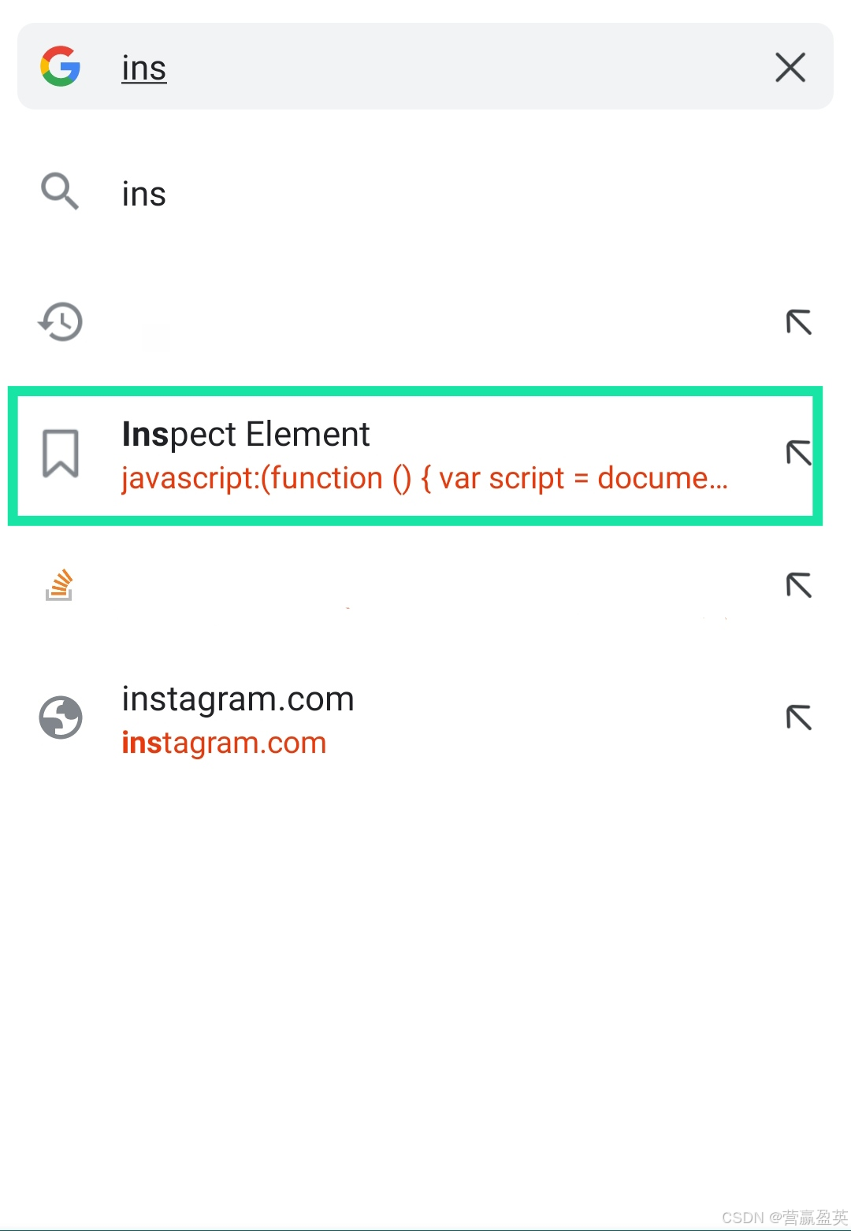Select the magnifying glass search icon
The image size is (851, 1231).
coord(59,191)
